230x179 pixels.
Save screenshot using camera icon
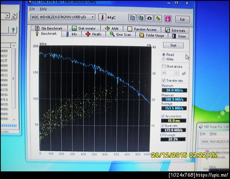coord(149,18)
